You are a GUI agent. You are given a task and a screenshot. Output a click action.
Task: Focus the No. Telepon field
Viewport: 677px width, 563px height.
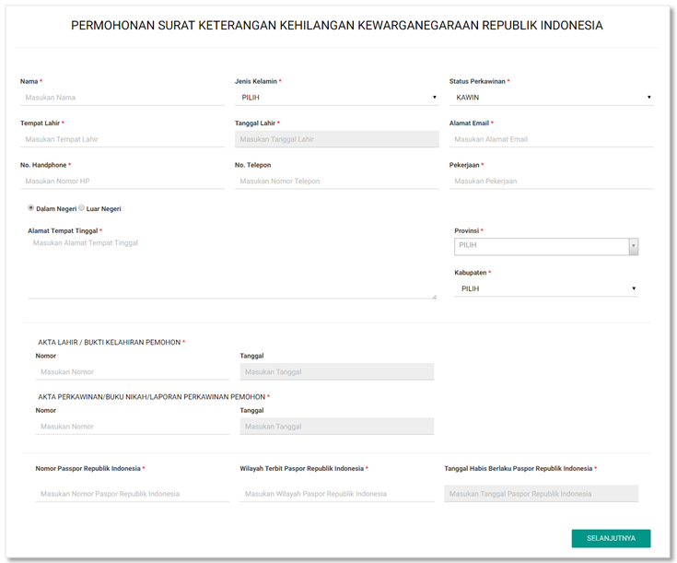pos(336,182)
